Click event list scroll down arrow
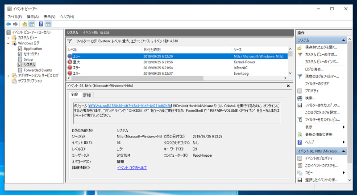The image size is (357, 195). 290,73
